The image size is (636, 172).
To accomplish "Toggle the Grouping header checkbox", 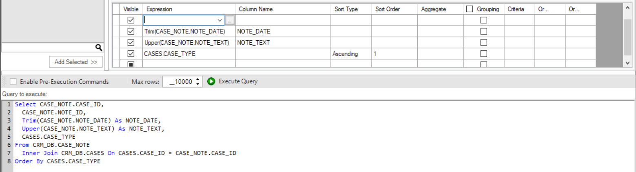I will (470, 9).
